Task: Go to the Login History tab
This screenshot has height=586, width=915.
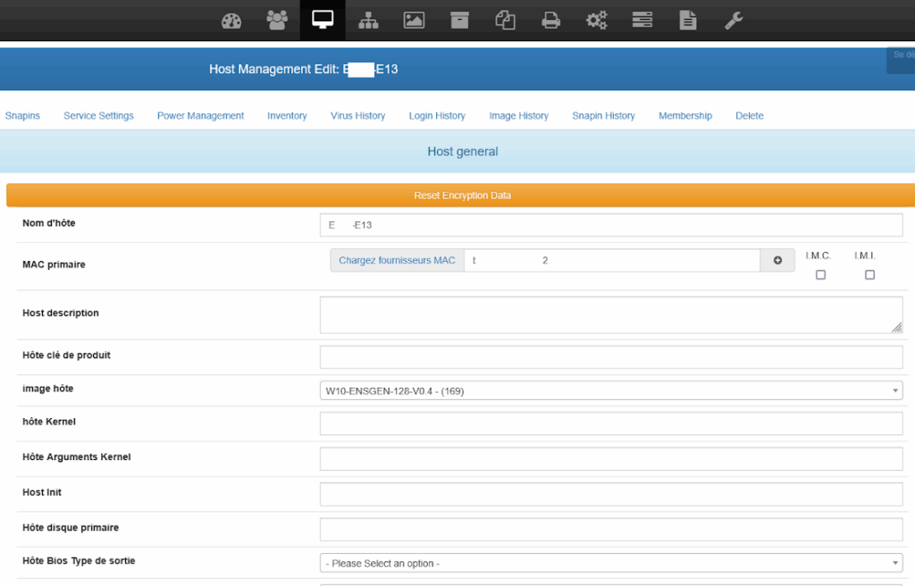Action: click(x=437, y=115)
